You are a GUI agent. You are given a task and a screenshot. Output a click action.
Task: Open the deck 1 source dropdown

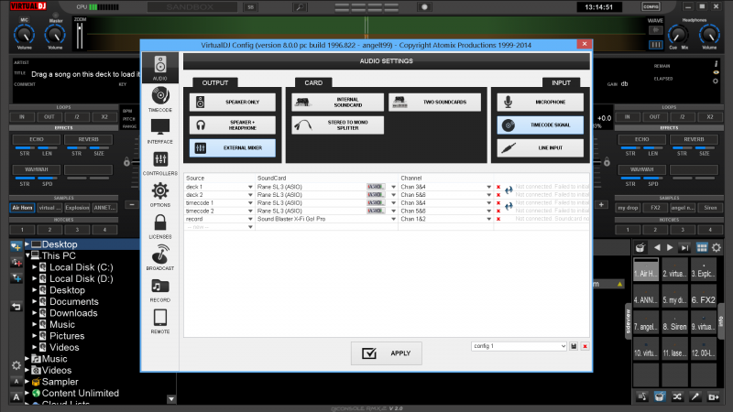pyautogui.click(x=250, y=186)
